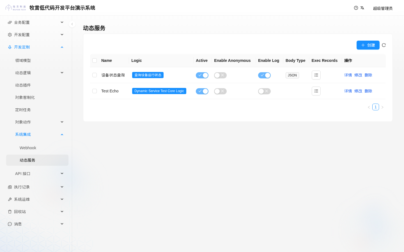Click the MUYAN TECH logo
Viewport: 404px width, 252px height.
point(16,8)
